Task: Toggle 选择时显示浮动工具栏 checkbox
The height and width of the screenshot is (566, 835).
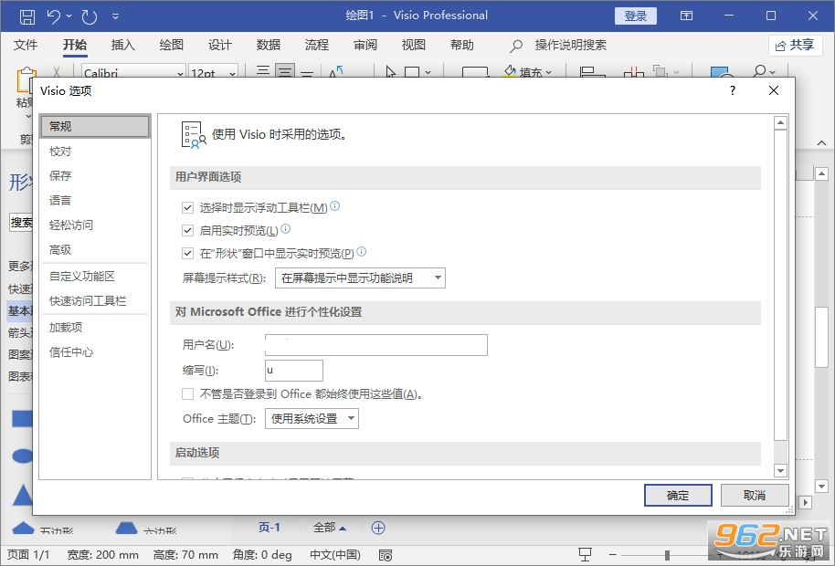Action: (x=187, y=207)
